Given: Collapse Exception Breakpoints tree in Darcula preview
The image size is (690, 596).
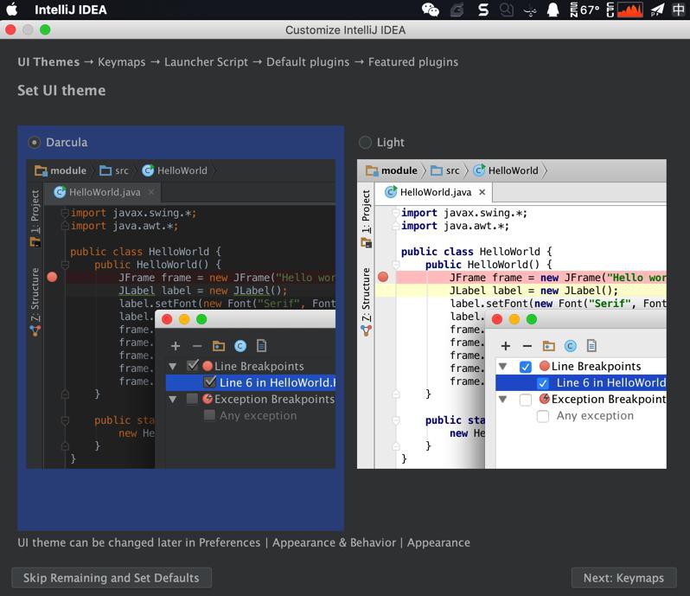Looking at the screenshot, I should [x=173, y=400].
